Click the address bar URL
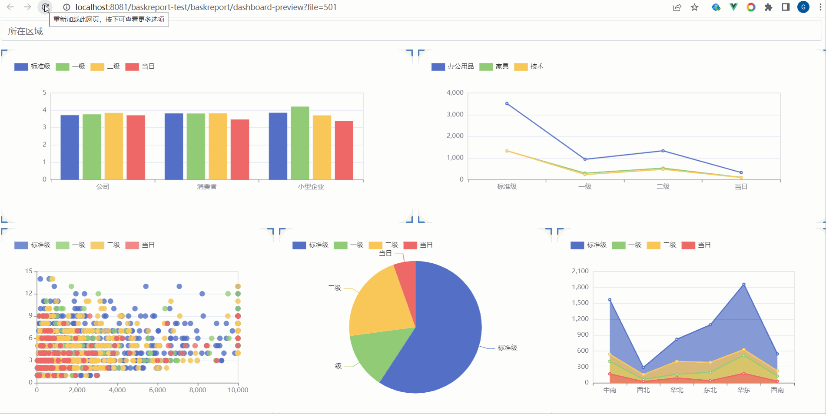Screen dimensions: 826x414 point(206,7)
